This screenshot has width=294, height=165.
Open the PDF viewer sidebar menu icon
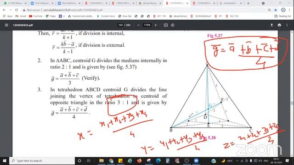pyautogui.click(x=6, y=25)
